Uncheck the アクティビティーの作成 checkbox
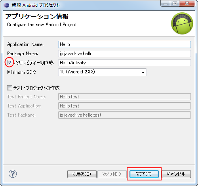Screen dimensions: 198x186 click(x=10, y=62)
